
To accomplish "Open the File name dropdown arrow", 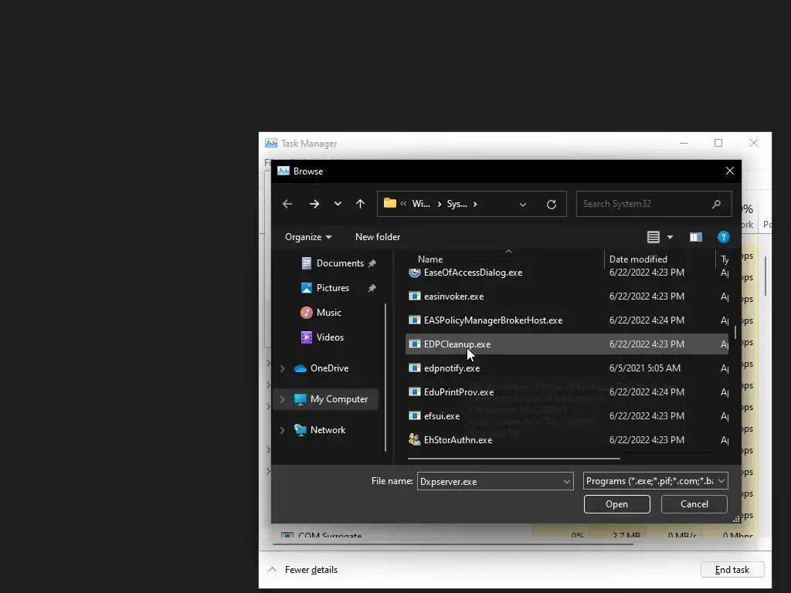I will click(567, 482).
